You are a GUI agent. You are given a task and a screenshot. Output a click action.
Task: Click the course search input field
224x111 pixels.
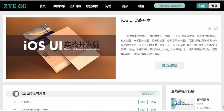pos(169,6)
